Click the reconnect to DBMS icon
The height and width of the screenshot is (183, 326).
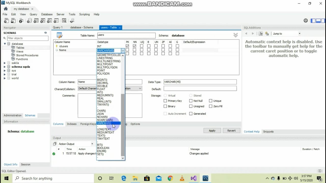[x=72, y=21]
